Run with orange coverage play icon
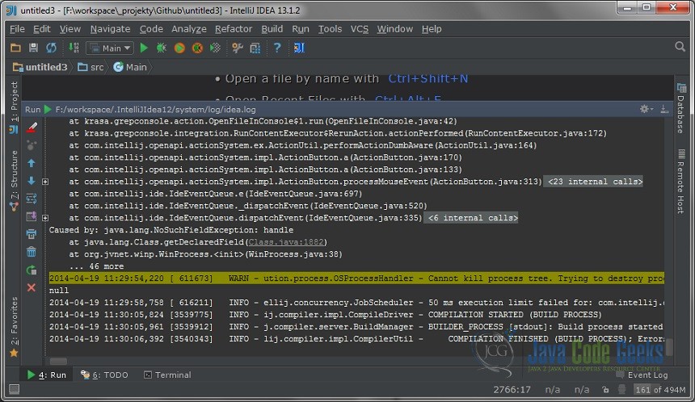Image resolution: width=695 pixels, height=402 pixels. (x=179, y=48)
